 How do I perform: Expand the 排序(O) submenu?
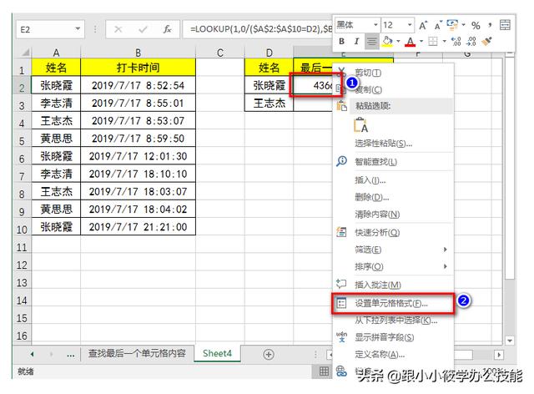click(393, 266)
